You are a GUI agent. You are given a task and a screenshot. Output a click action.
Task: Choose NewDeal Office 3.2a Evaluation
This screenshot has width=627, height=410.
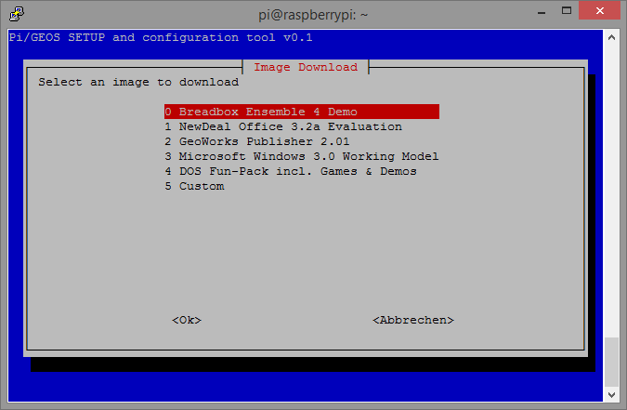click(x=283, y=126)
